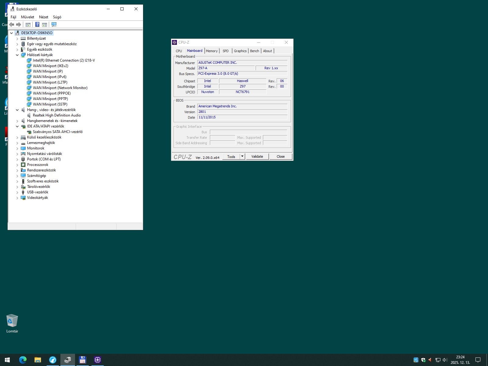Select the Portok (COM és LPT) category
This screenshot has width=488, height=366.
click(x=44, y=159)
